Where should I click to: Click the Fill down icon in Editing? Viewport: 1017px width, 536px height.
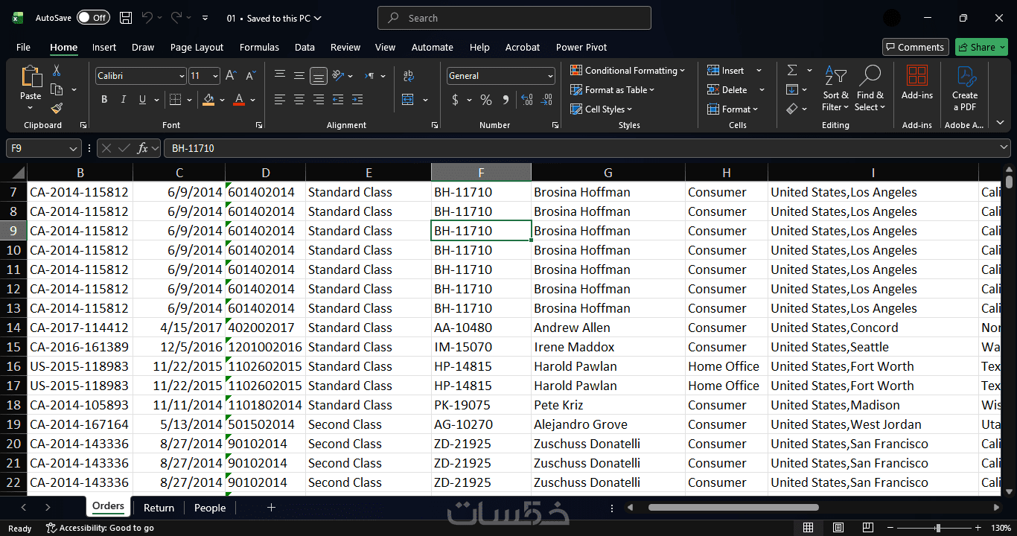pyautogui.click(x=792, y=89)
